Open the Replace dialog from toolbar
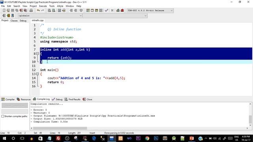253x142 pixels. pyautogui.click(x=54, y=11)
